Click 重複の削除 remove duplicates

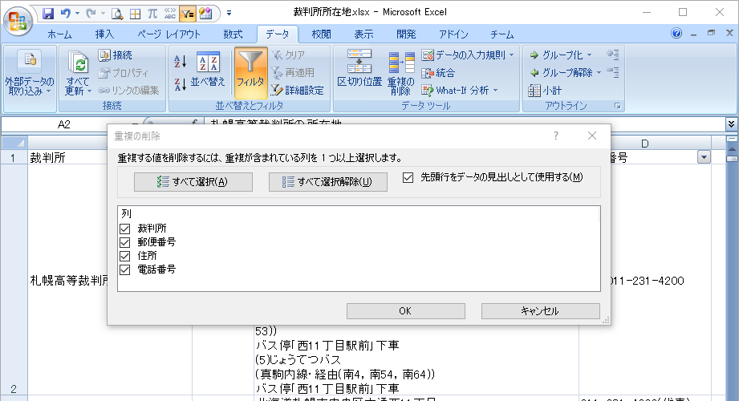(400, 74)
